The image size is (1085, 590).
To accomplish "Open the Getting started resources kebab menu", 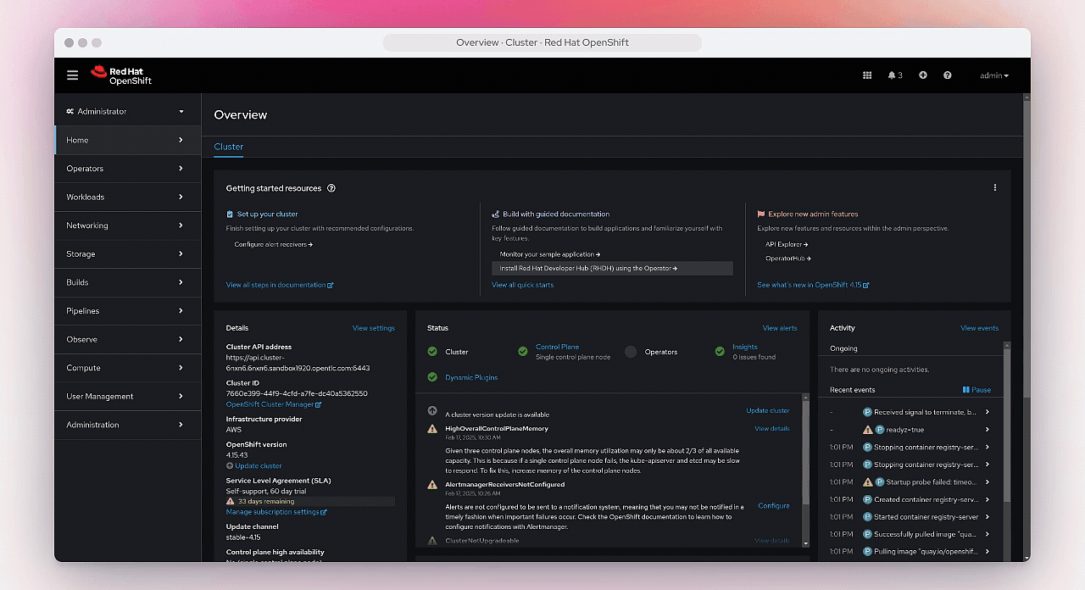I will pyautogui.click(x=995, y=188).
